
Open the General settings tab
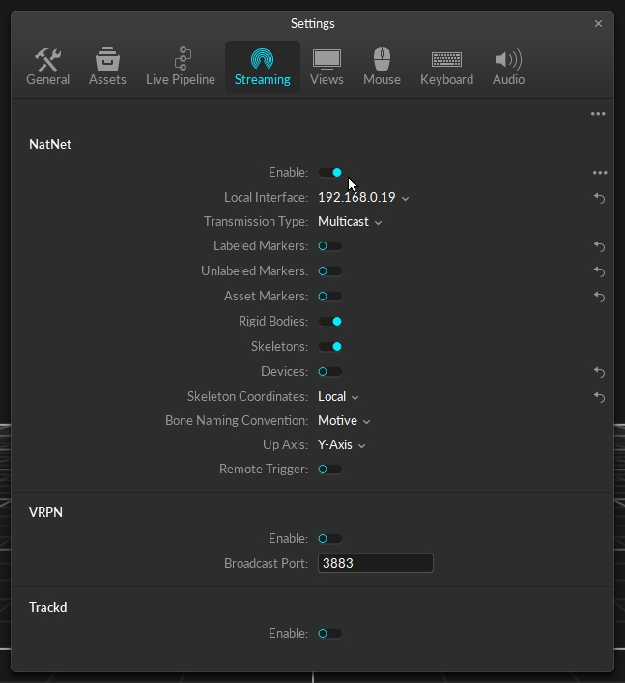point(47,67)
